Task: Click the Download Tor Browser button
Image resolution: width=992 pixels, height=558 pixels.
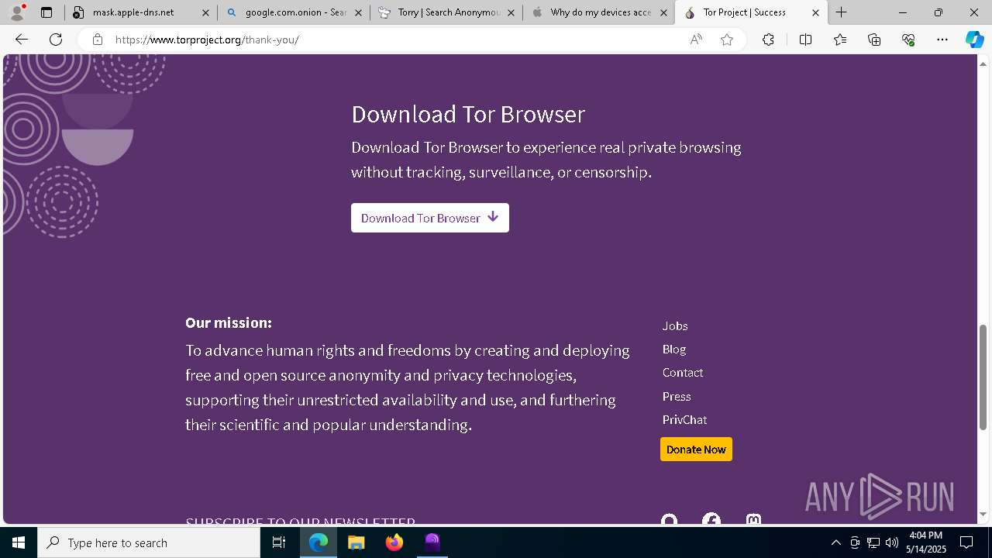Action: [430, 218]
